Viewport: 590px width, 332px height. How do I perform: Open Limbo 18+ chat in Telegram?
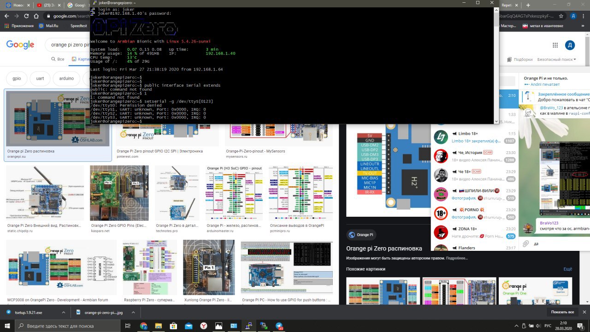pos(476,137)
